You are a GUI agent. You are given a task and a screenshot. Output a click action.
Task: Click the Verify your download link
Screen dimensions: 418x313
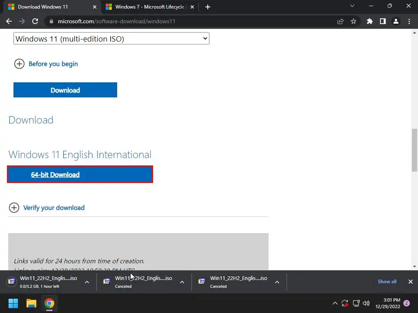(54, 207)
